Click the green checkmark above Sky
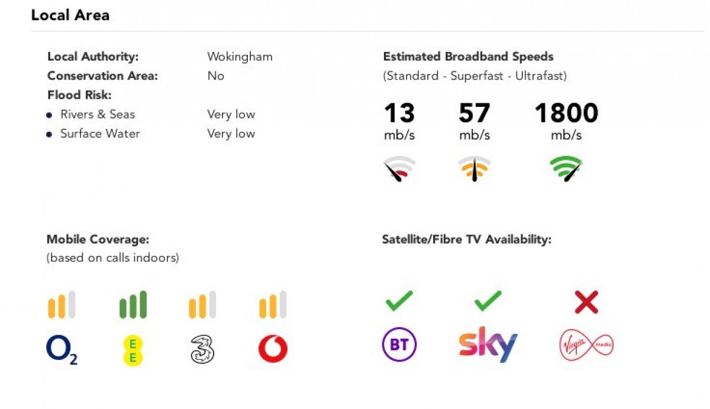 (x=488, y=302)
